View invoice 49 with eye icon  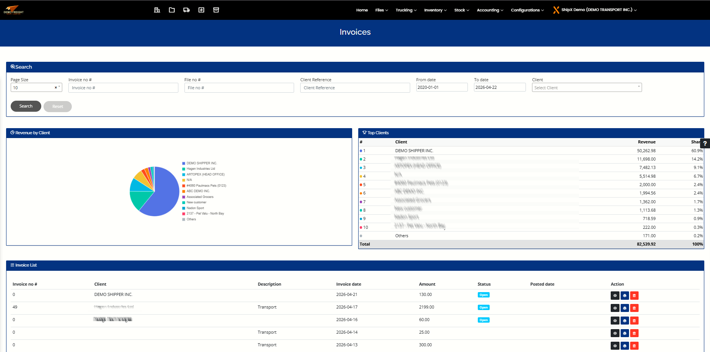click(615, 308)
